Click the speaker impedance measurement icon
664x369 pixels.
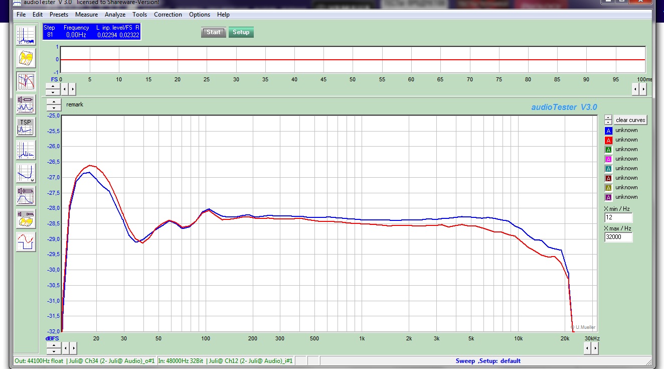(26, 104)
